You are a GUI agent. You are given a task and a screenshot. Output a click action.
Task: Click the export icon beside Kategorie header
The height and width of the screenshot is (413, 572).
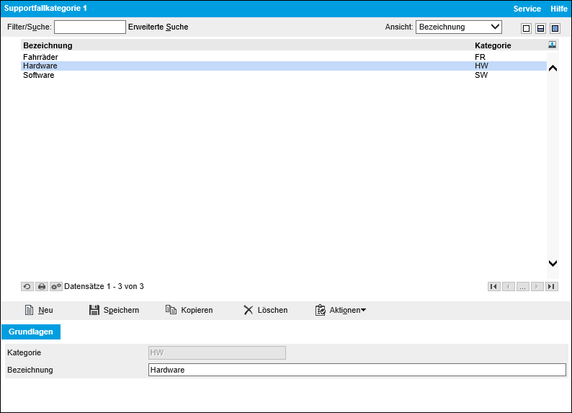pyautogui.click(x=552, y=45)
